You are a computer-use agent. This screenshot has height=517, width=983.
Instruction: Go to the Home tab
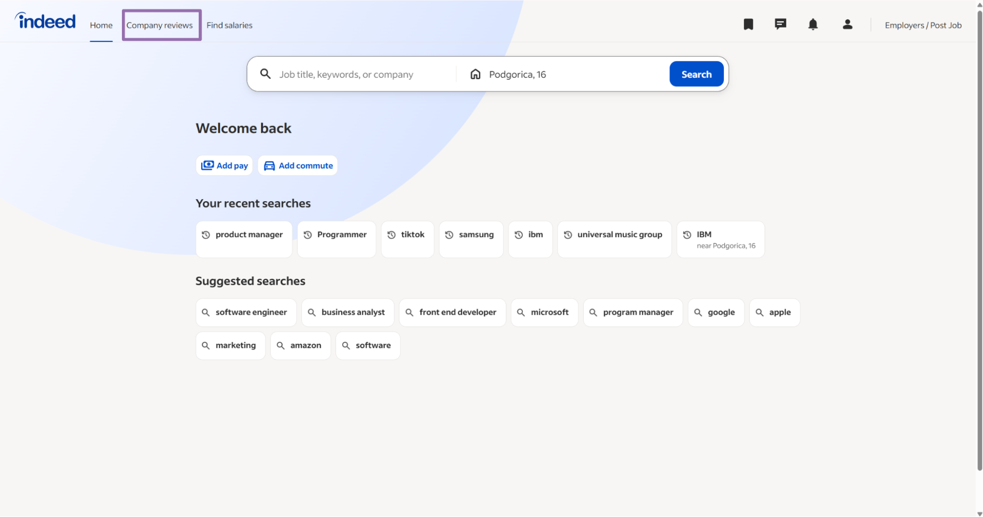101,25
